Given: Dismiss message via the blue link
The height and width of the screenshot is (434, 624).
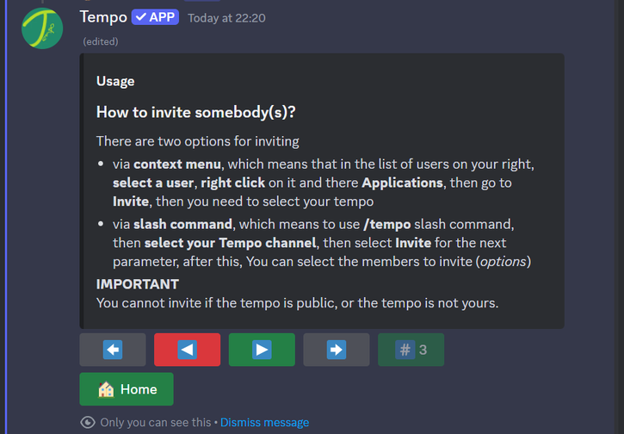Looking at the screenshot, I should tap(264, 423).
